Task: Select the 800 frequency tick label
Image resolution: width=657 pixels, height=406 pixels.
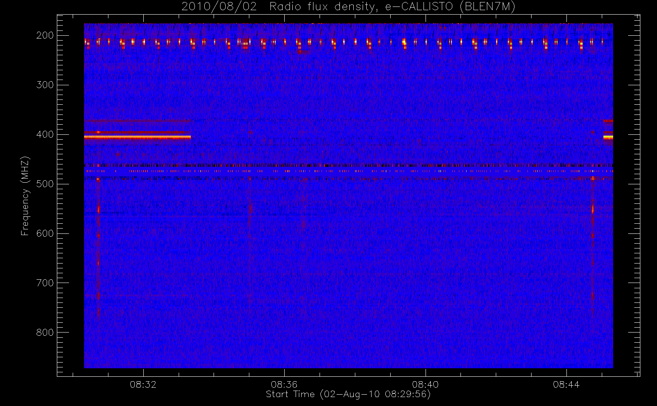Action: click(x=45, y=333)
